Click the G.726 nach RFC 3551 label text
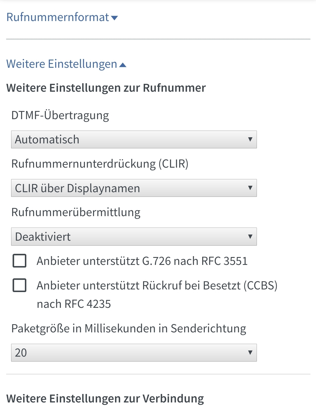 [x=142, y=261]
